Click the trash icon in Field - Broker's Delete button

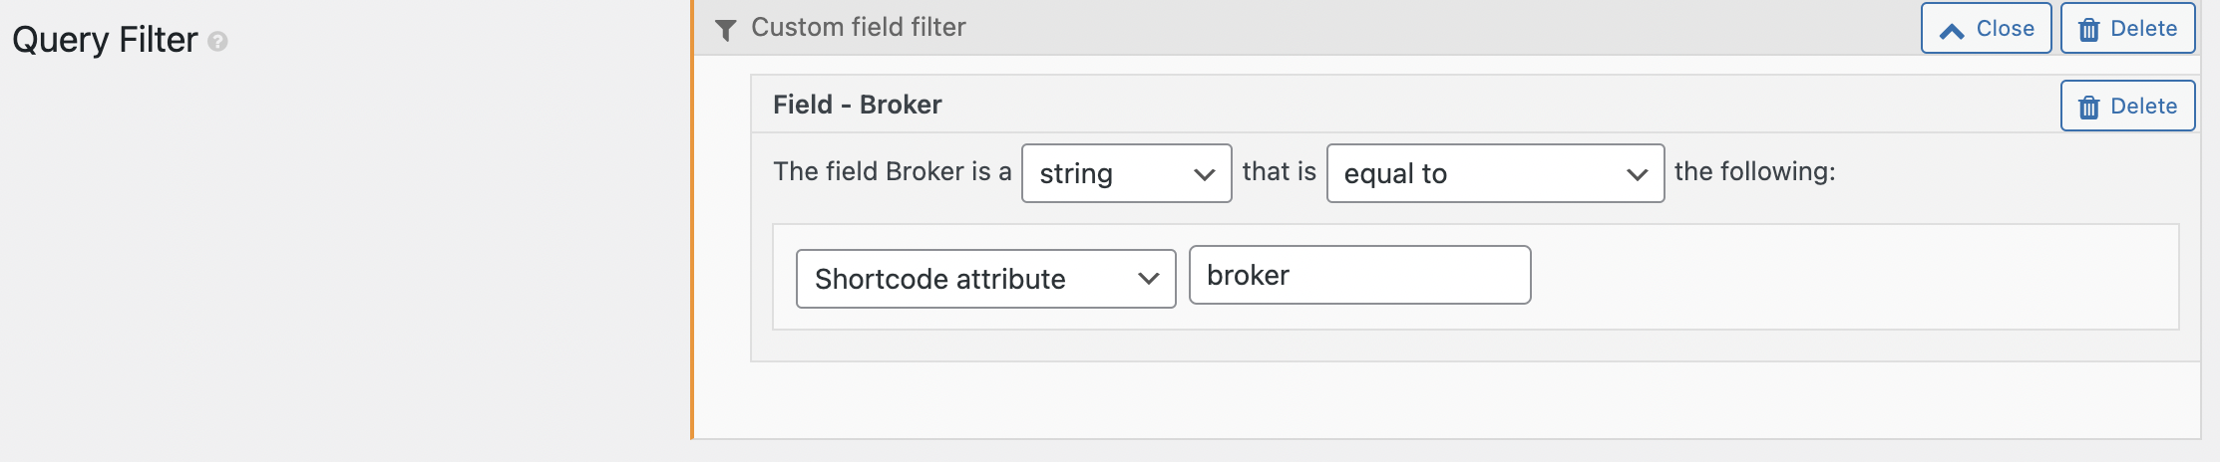tap(2088, 108)
